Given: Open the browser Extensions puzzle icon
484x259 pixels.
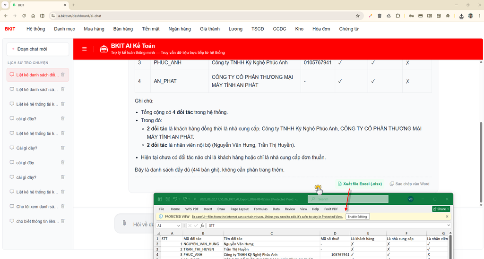Looking at the screenshot, I should click(x=398, y=16).
